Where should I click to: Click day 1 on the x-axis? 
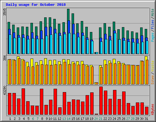(10, 119)
